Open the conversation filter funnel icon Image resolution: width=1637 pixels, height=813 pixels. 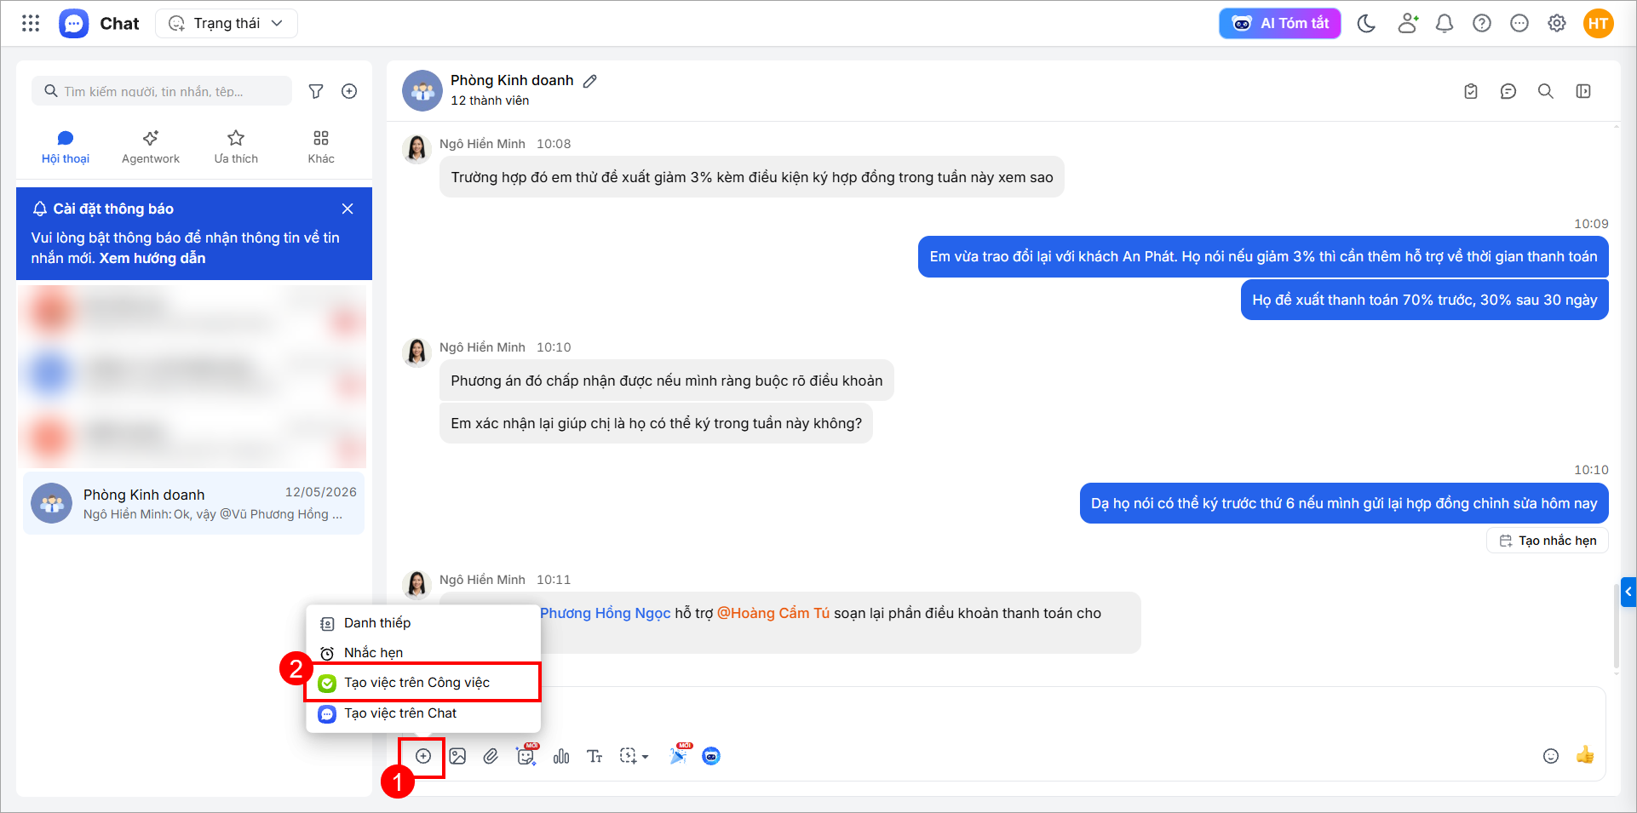tap(316, 91)
